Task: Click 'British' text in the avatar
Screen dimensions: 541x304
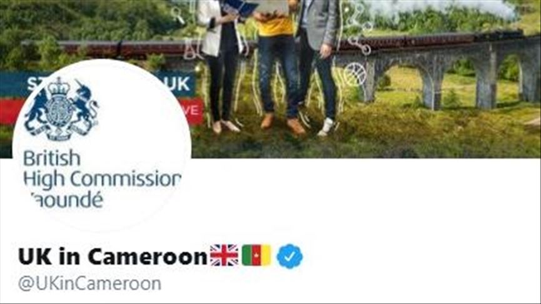Action: coord(52,159)
